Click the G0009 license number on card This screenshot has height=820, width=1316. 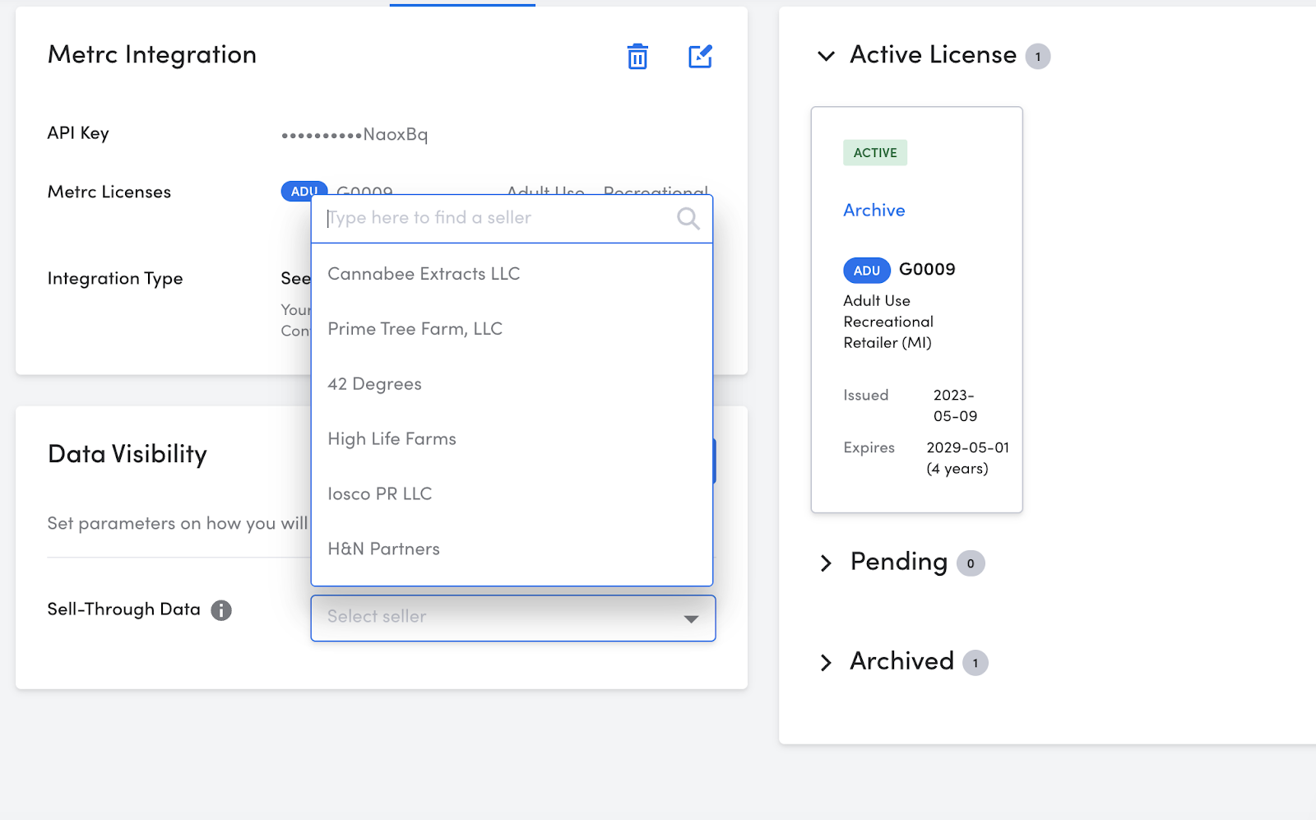click(927, 270)
